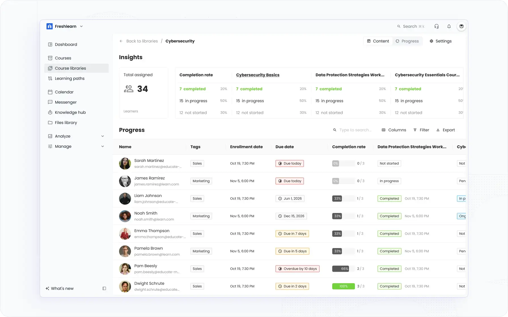
Task: Switch to the Content tab
Action: (378, 41)
